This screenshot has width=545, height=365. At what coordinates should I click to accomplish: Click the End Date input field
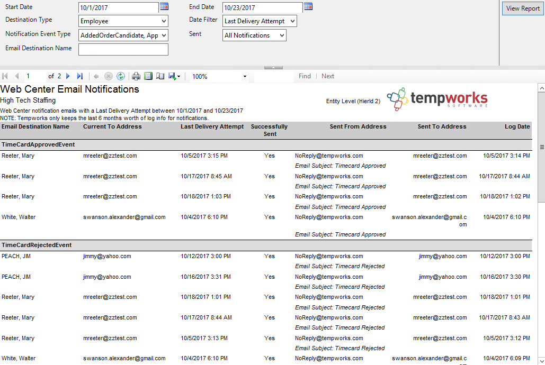[x=262, y=7]
